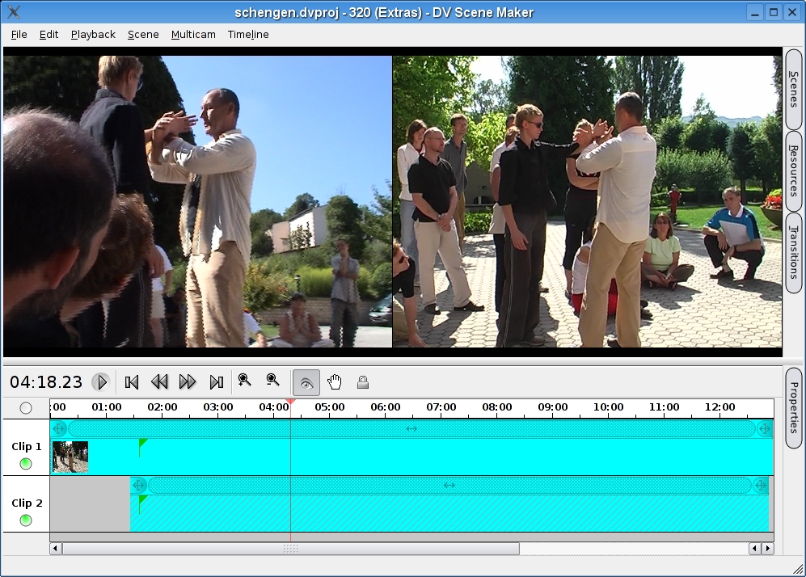
Task: Click the right move handle of Clip 1 bar
Action: [x=764, y=428]
